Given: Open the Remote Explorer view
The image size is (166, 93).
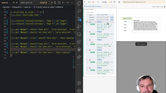Looking at the screenshot, I should coord(79,34).
